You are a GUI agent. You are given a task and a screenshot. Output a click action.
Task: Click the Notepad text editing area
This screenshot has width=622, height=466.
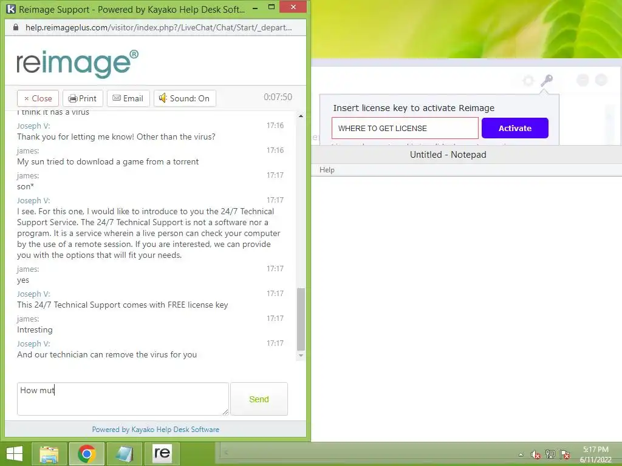coord(466,309)
